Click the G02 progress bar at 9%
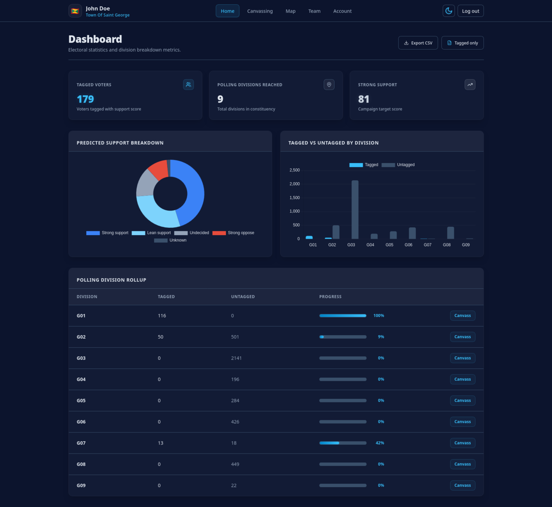The height and width of the screenshot is (507, 552). pos(343,337)
